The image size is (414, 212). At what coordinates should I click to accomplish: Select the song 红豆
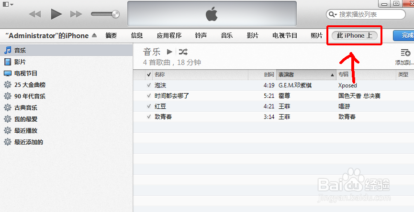coord(160,106)
